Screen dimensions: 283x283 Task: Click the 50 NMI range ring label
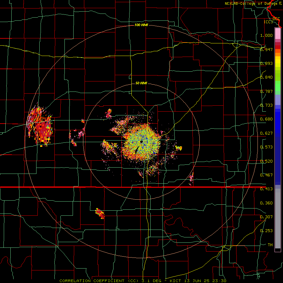click(141, 83)
